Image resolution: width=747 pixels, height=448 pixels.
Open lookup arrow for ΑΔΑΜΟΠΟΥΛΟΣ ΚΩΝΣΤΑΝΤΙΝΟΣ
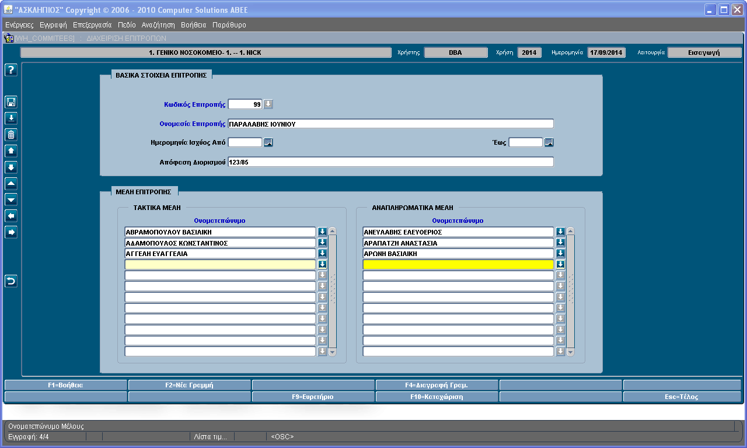pos(323,243)
